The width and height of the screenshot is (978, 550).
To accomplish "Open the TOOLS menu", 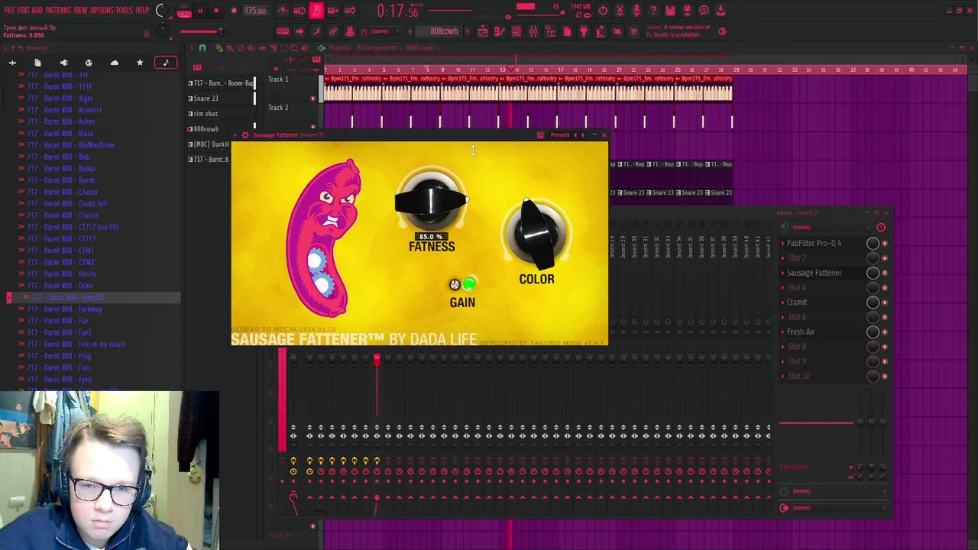I will tap(125, 10).
